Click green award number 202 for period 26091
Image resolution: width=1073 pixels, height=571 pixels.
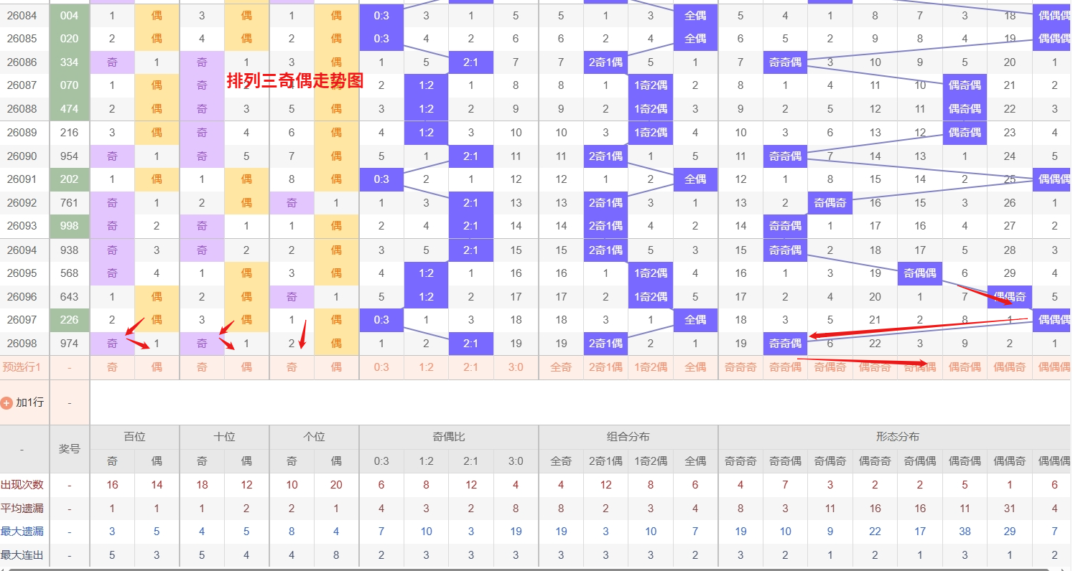coord(69,179)
